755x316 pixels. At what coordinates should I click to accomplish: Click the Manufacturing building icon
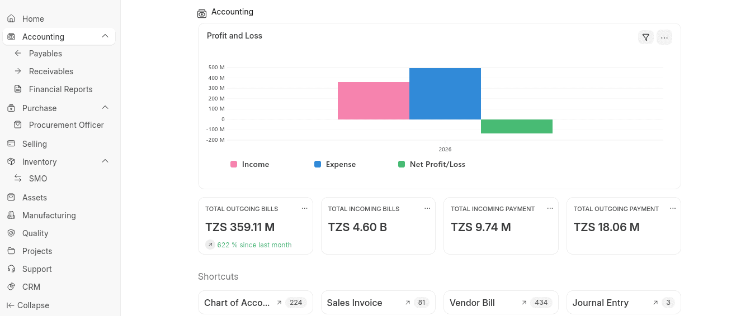pos(11,216)
